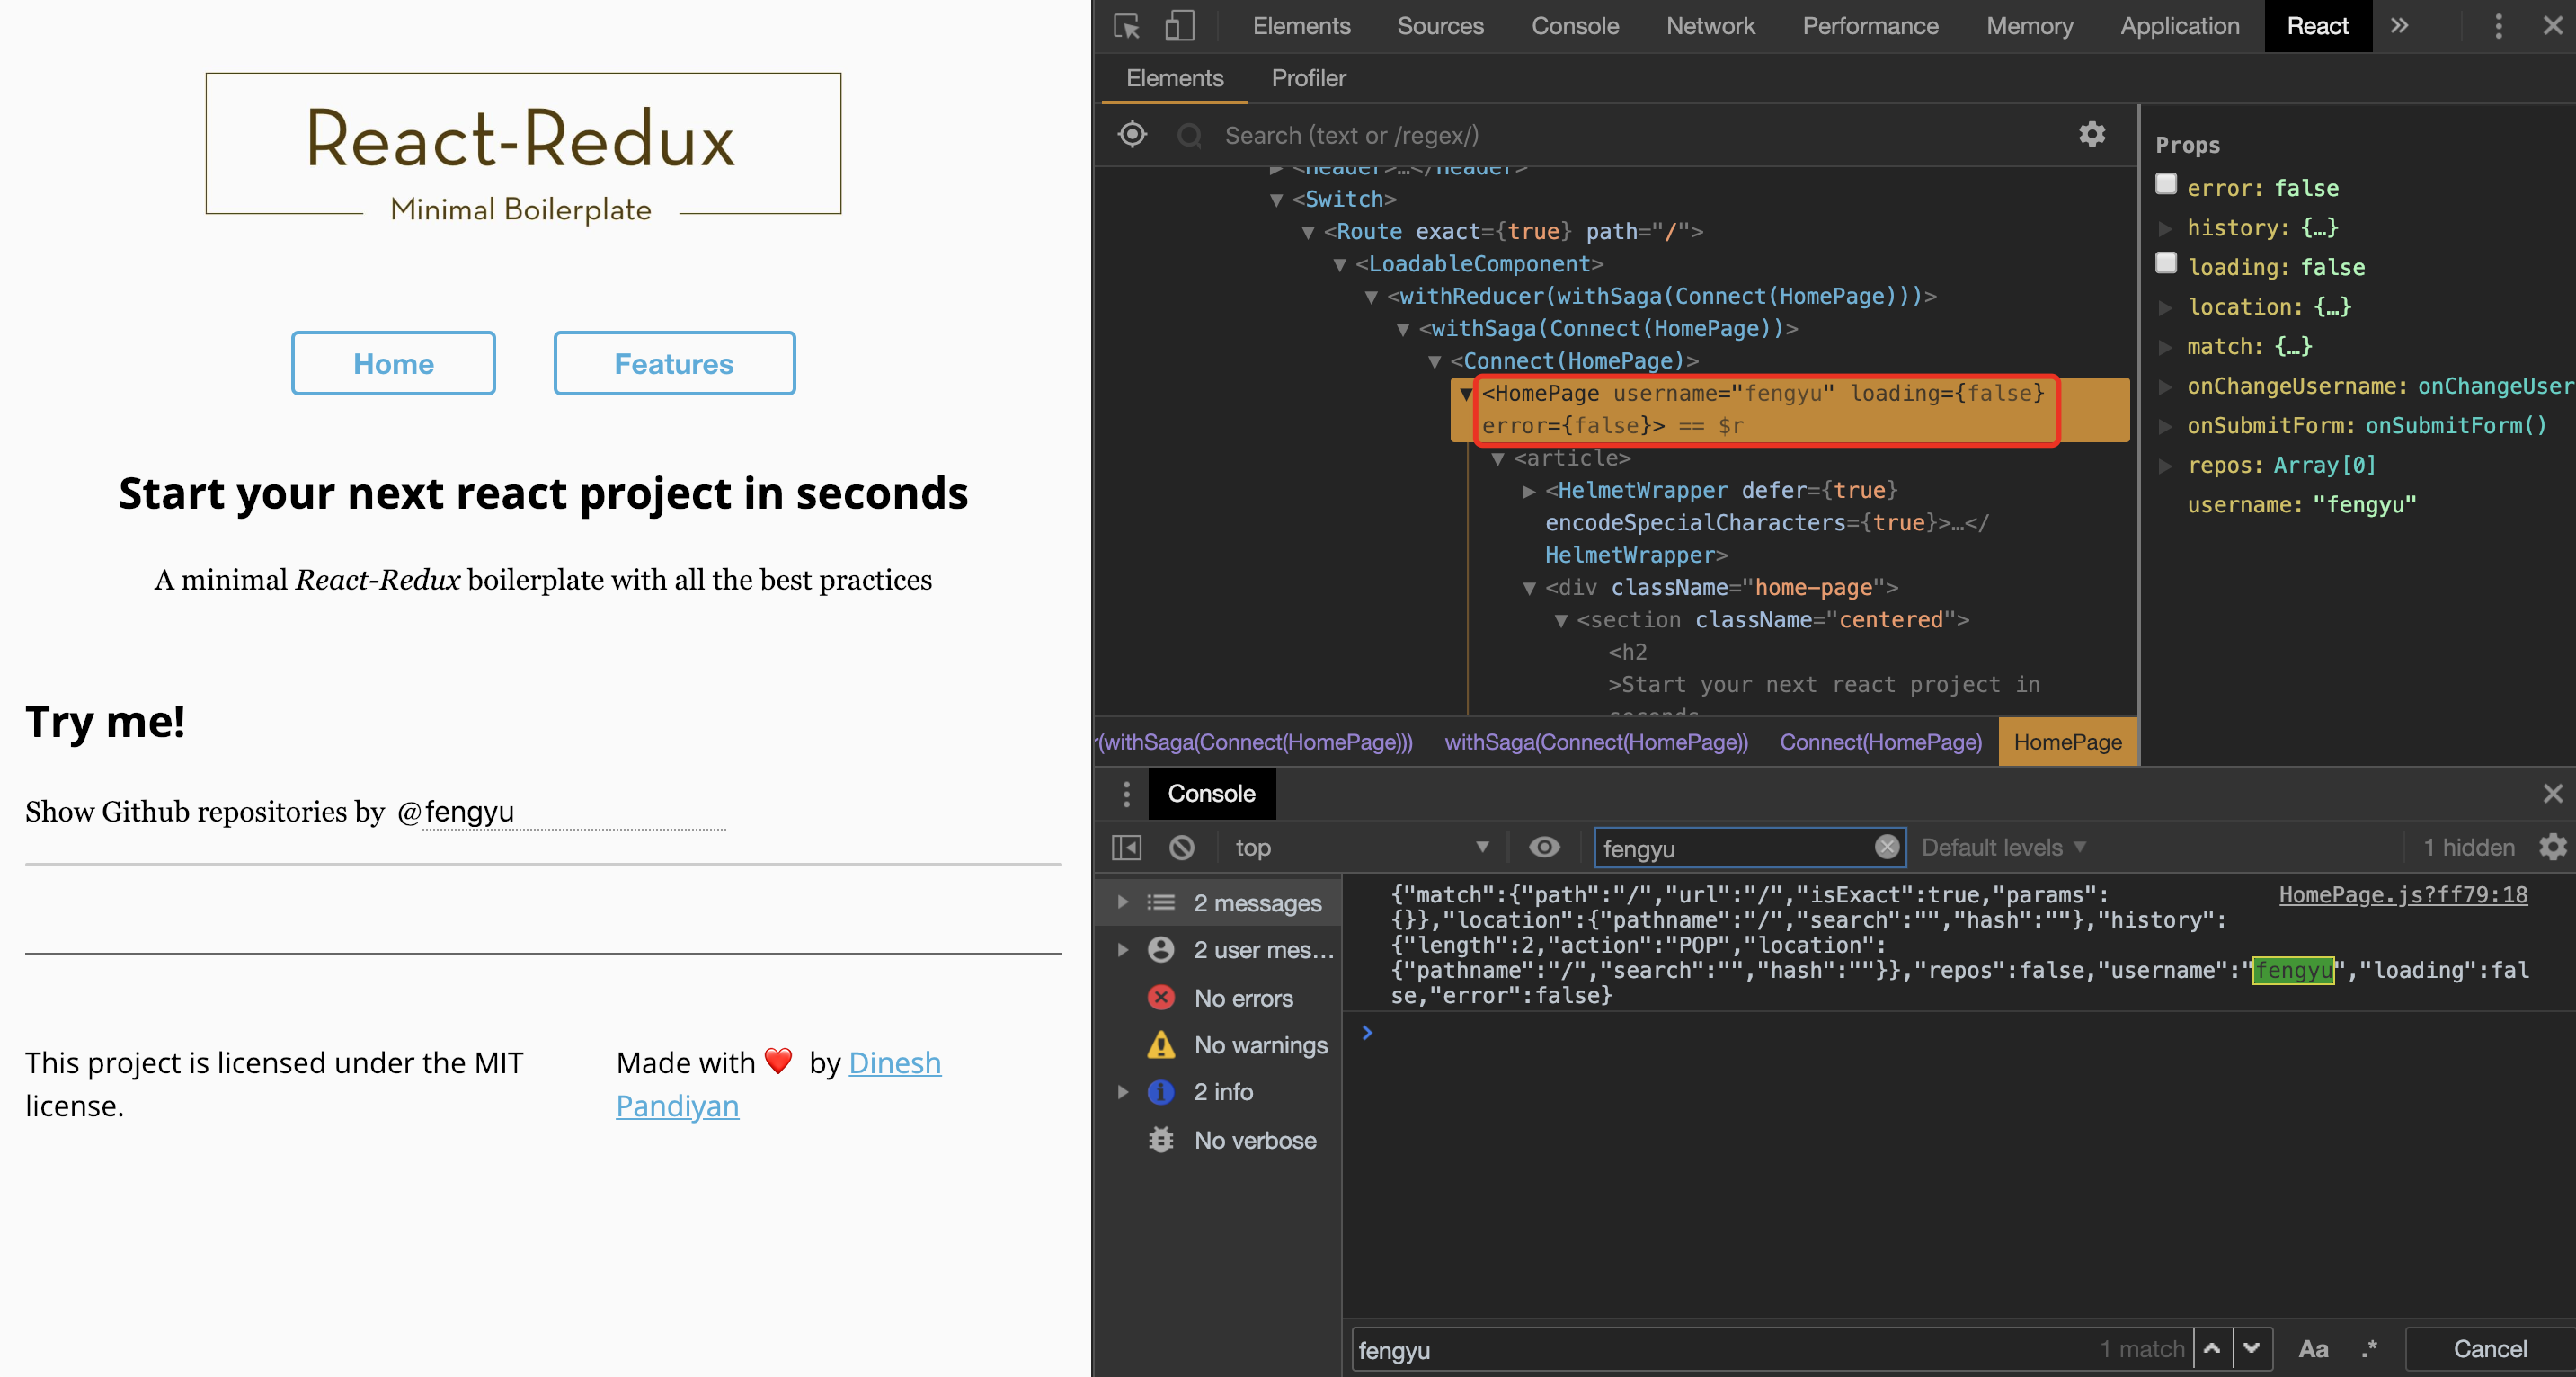Toggle the loading prop checkbox
2576x1377 pixels.
[2166, 263]
